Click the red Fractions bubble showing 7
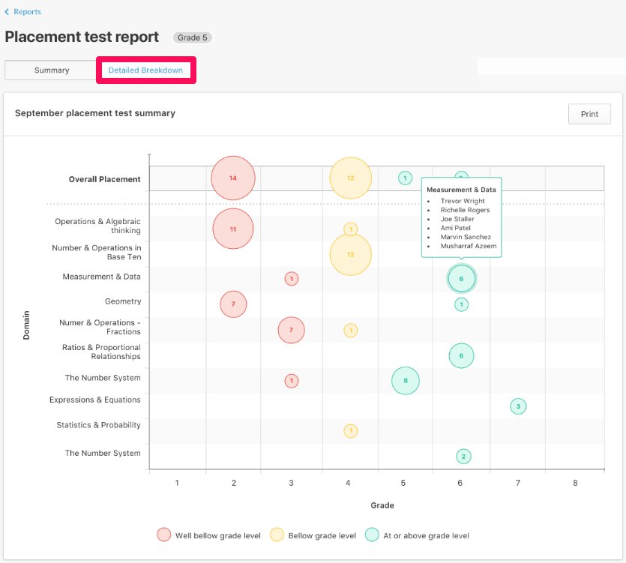The height and width of the screenshot is (563, 626). [x=291, y=330]
